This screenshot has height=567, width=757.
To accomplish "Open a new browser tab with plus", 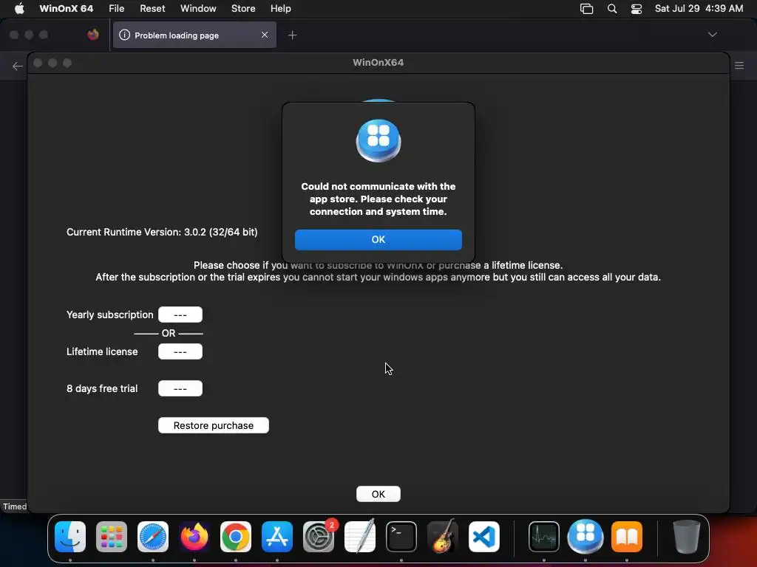I will pos(292,35).
